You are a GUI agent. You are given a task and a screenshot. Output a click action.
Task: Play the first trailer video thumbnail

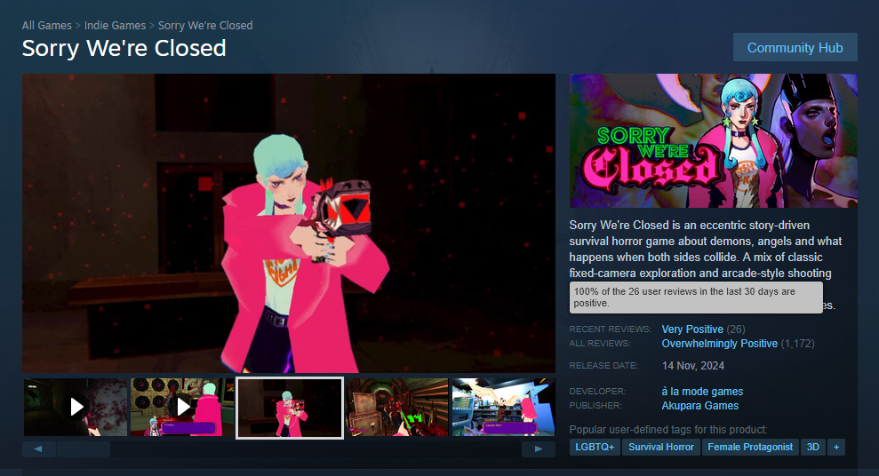[x=76, y=407]
